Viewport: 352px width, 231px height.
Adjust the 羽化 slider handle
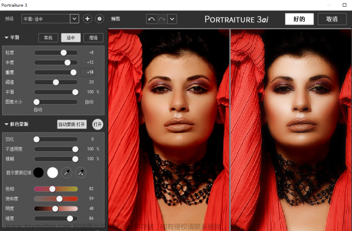pos(37,139)
